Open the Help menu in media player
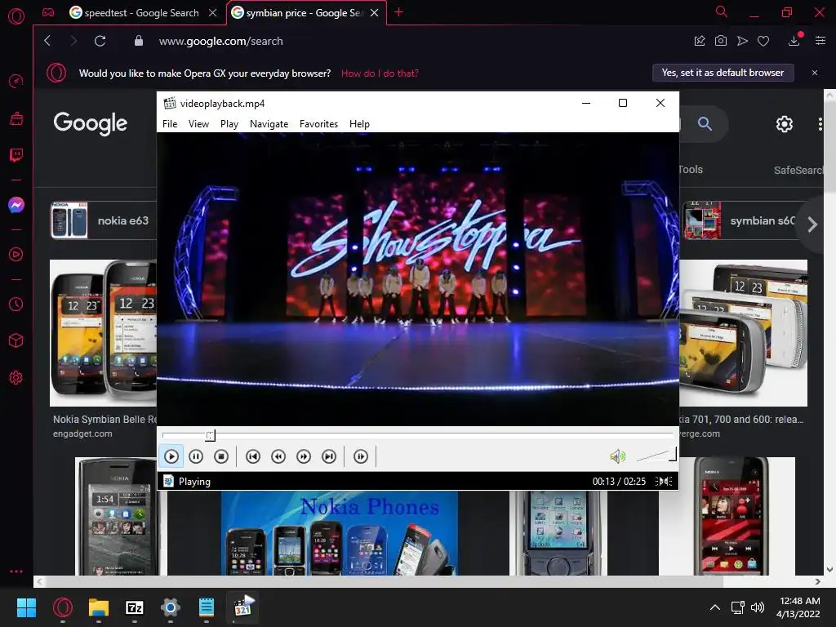 (359, 124)
